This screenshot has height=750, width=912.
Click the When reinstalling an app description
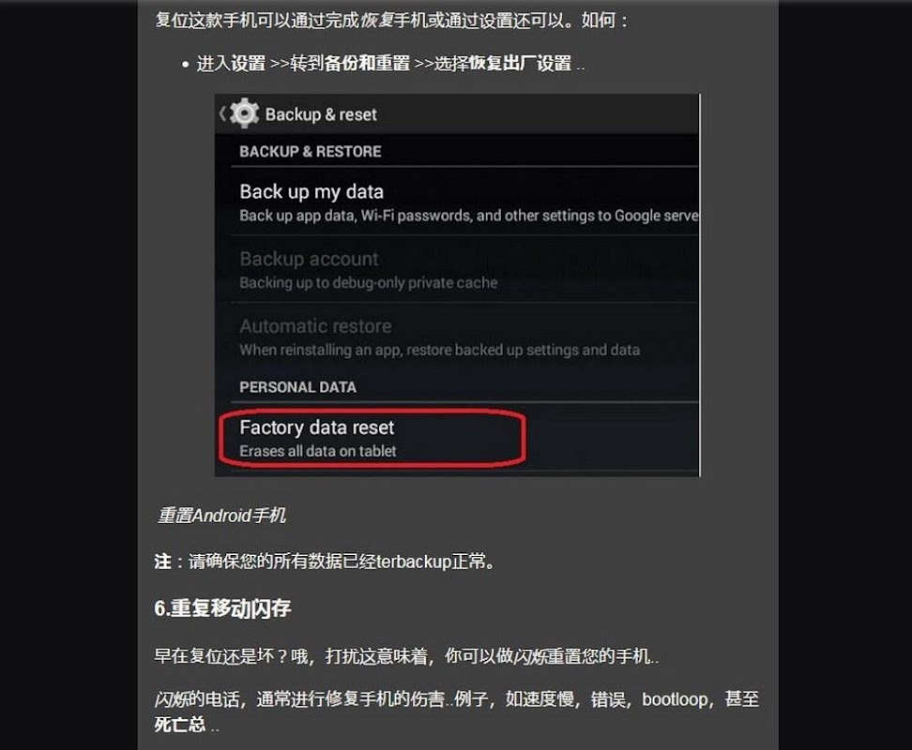[x=440, y=350]
